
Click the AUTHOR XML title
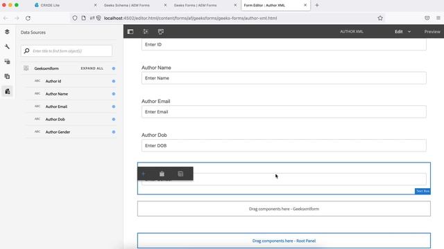[352, 32]
